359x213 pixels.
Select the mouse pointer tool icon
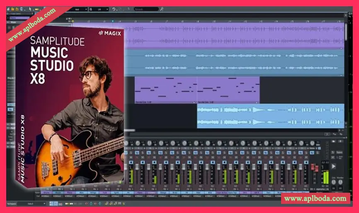[x=30, y=9]
